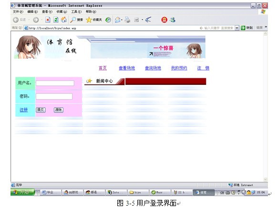This screenshot has height=208, width=278.
Task: Go to Home page via house icon
Action: (x=64, y=20)
